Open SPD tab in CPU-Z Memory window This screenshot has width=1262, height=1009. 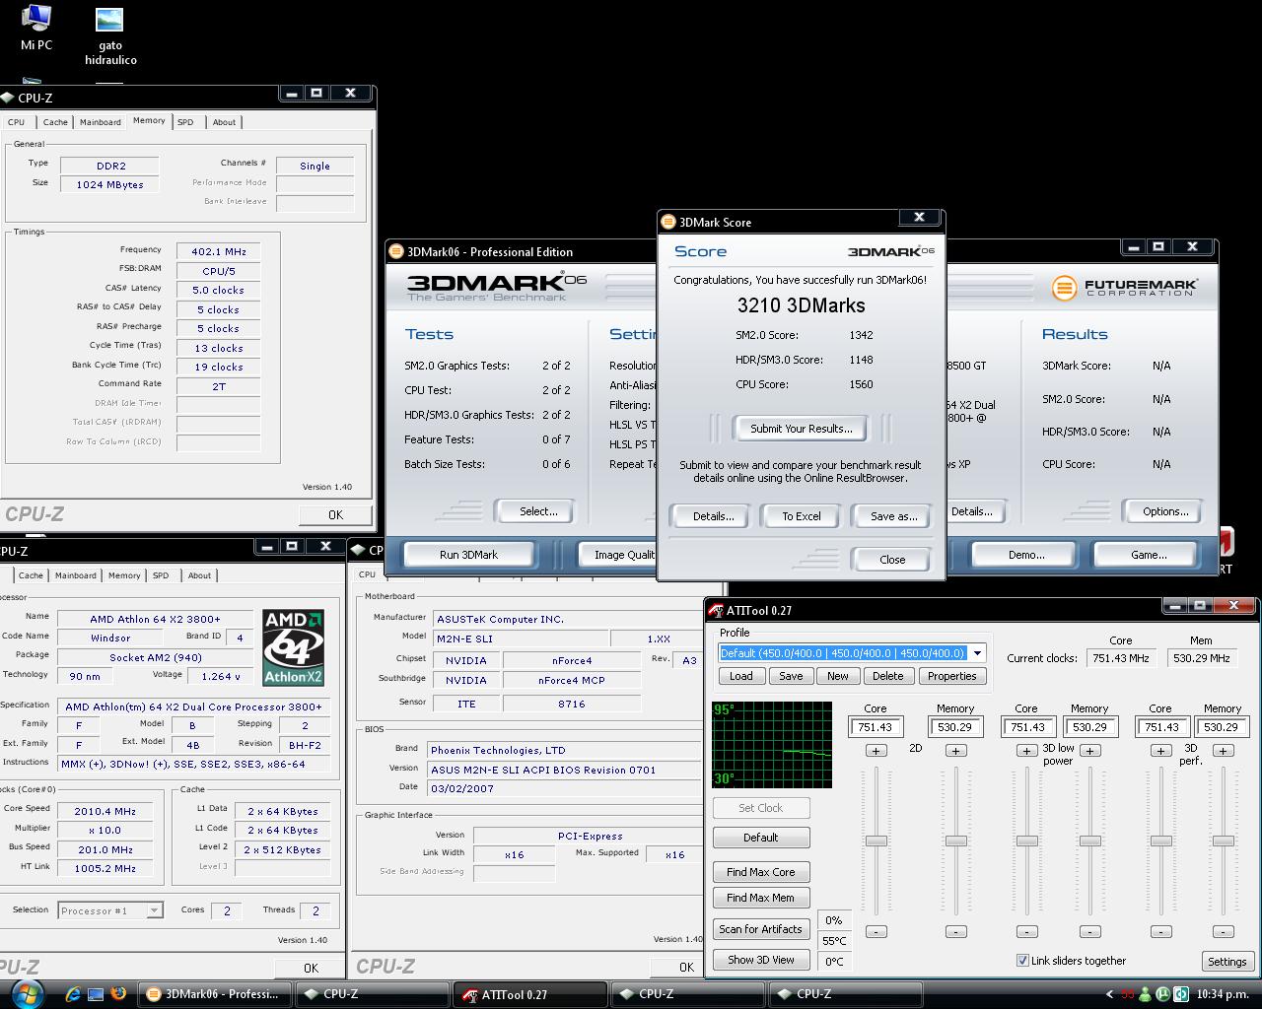pos(185,122)
